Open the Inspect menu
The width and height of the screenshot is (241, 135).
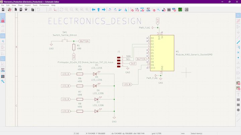point(27,5)
